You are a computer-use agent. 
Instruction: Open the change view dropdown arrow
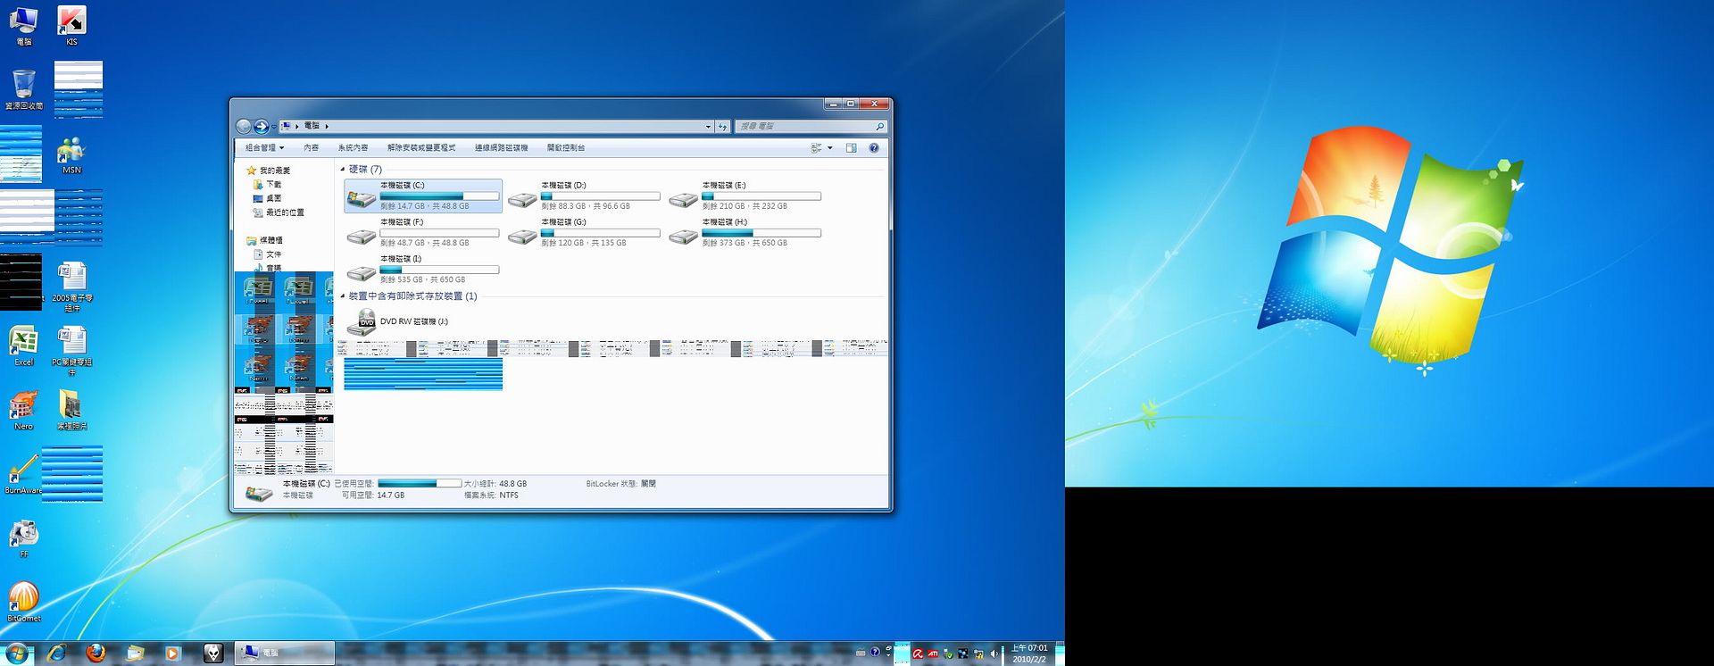pyautogui.click(x=830, y=148)
